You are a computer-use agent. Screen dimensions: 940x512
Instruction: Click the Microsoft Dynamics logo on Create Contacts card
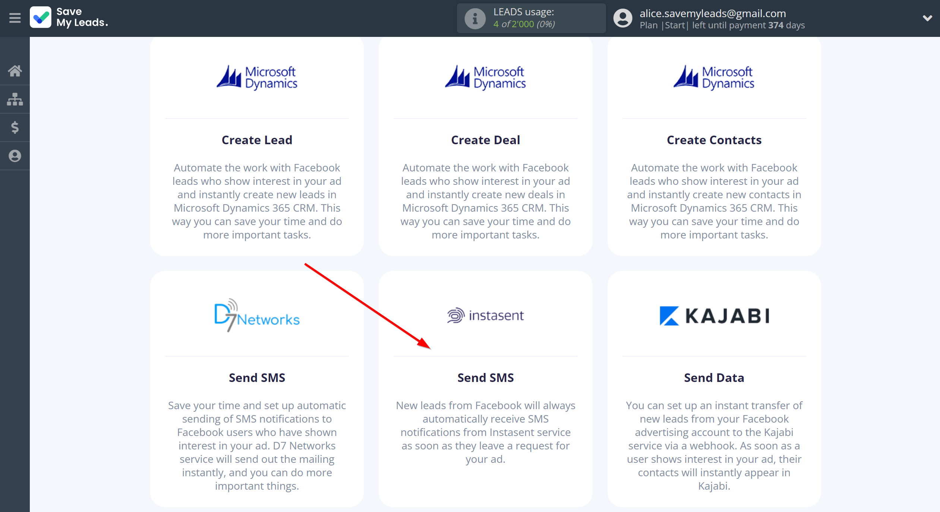point(714,78)
